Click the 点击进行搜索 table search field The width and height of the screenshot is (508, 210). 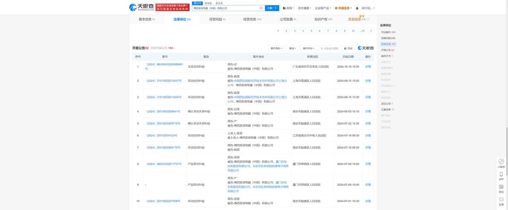[329, 48]
